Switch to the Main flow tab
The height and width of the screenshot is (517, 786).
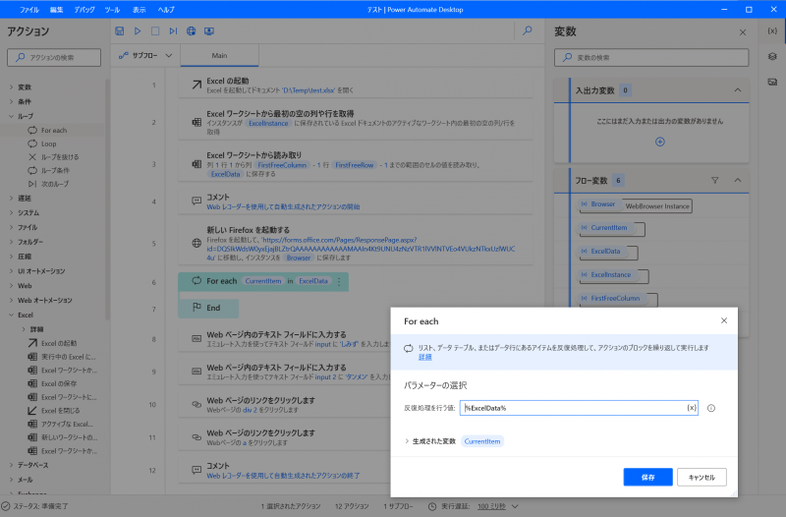(x=219, y=56)
